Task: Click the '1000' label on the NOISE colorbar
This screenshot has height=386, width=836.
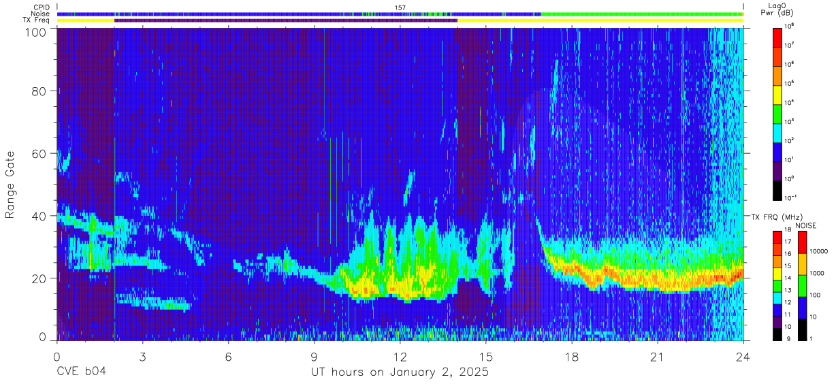Action: tap(816, 272)
